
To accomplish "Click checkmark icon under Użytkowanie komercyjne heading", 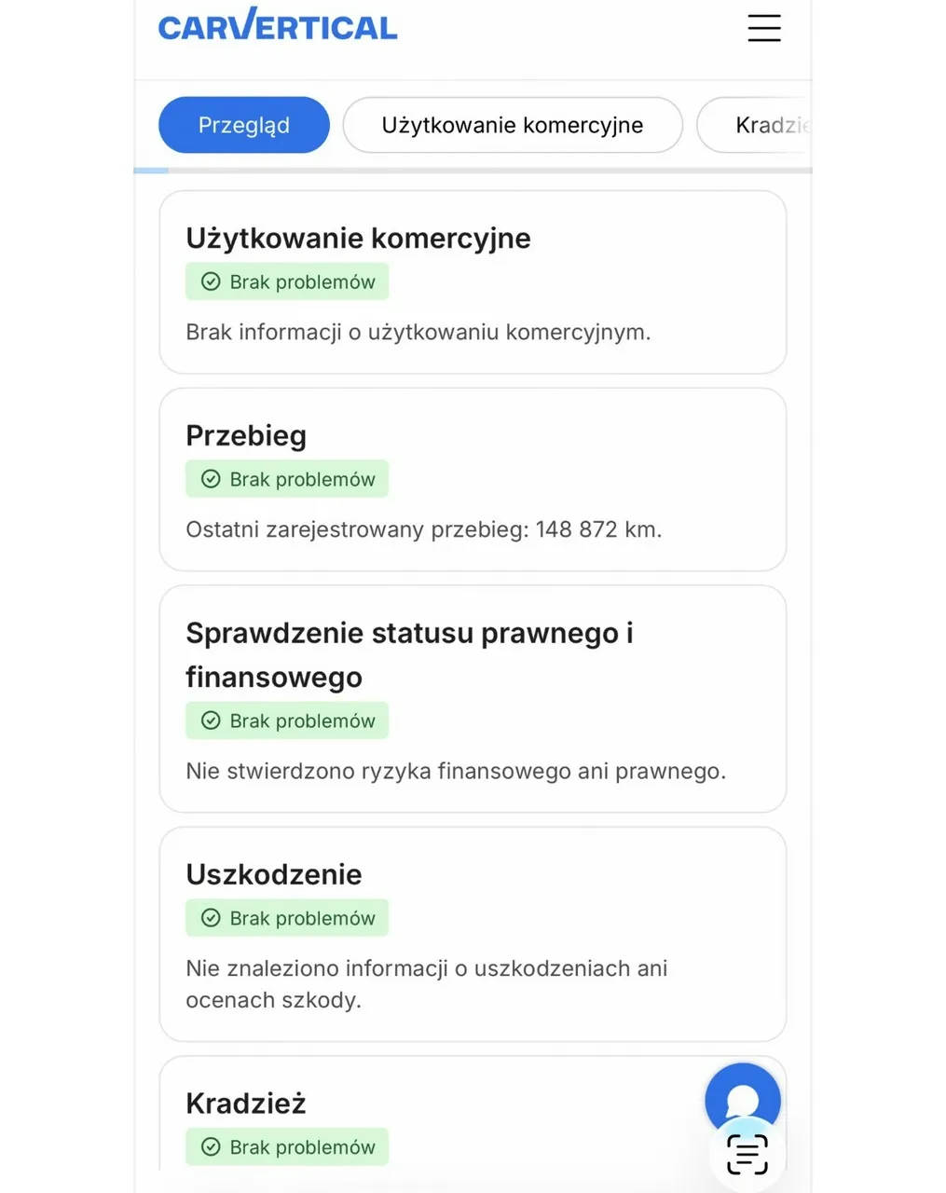I will click(212, 281).
